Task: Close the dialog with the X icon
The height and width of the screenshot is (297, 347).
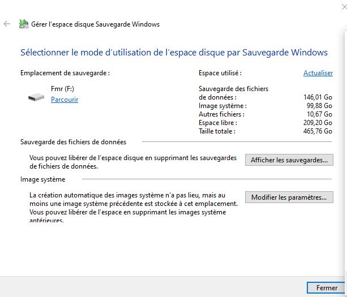Action: pos(344,7)
